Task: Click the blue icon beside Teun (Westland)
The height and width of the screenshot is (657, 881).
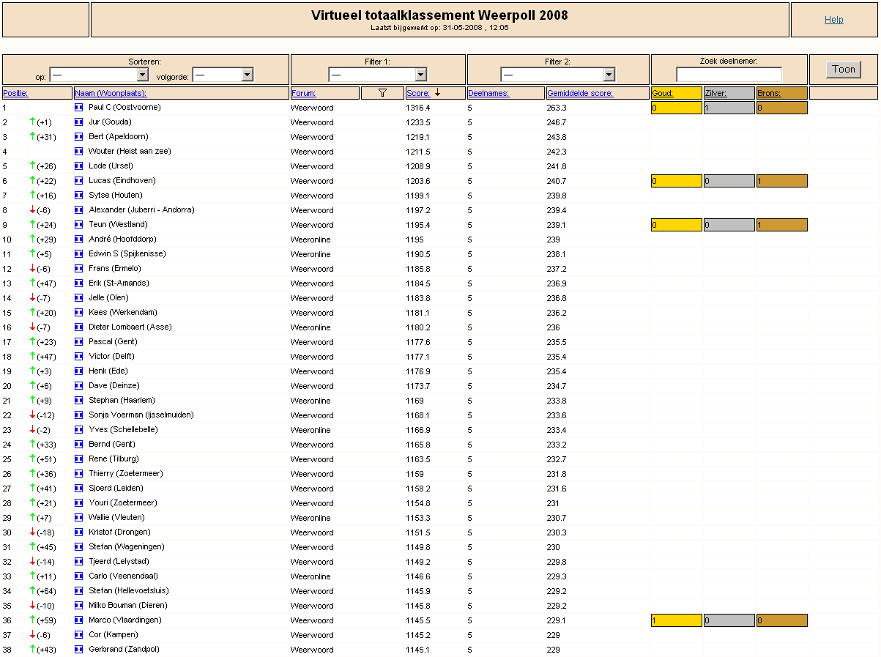Action: pyautogui.click(x=79, y=224)
